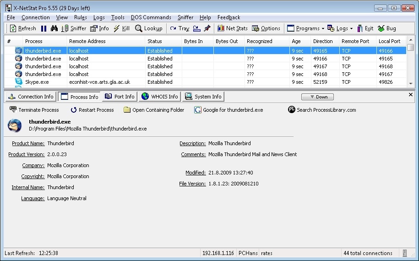419x261 pixels.
Task: Close the info panel with the X
Action: click(411, 95)
